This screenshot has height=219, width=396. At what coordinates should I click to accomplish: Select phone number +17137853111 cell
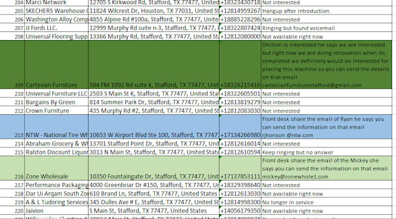pos(240,168)
